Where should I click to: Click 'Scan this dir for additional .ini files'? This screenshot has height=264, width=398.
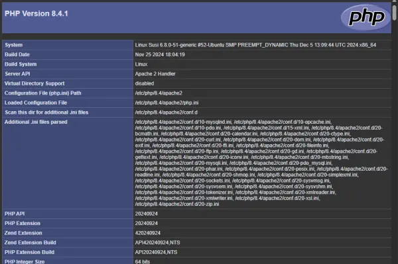(x=46, y=112)
